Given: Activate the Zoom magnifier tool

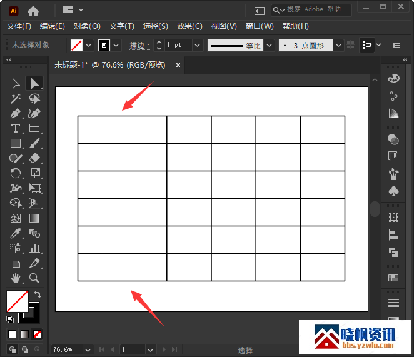Looking at the screenshot, I should pyautogui.click(x=34, y=278).
